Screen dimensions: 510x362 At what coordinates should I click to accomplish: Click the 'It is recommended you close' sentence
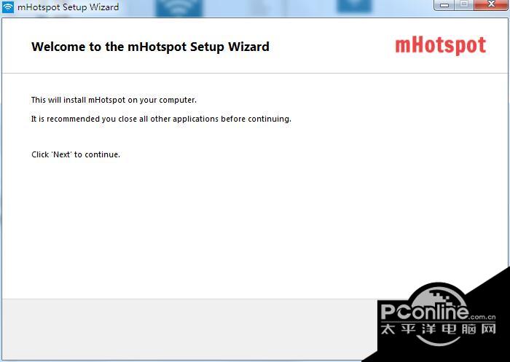tap(161, 119)
